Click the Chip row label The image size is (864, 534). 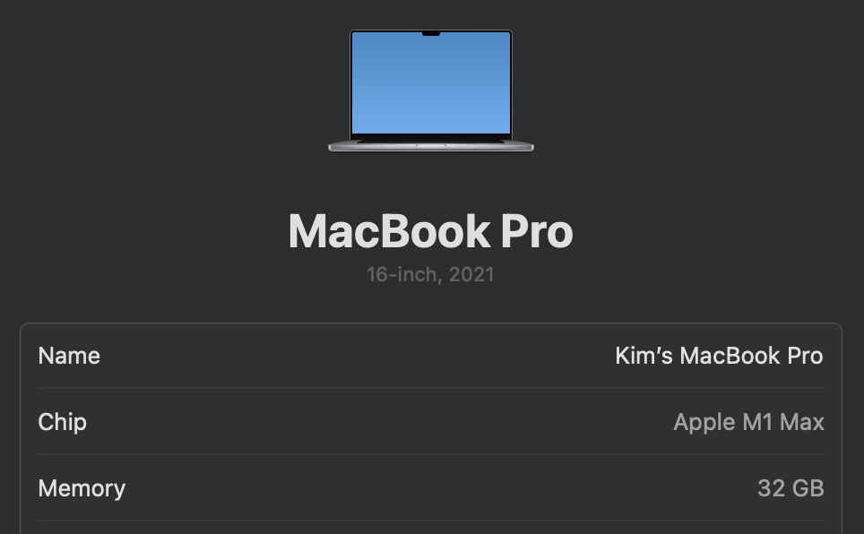[x=62, y=422]
